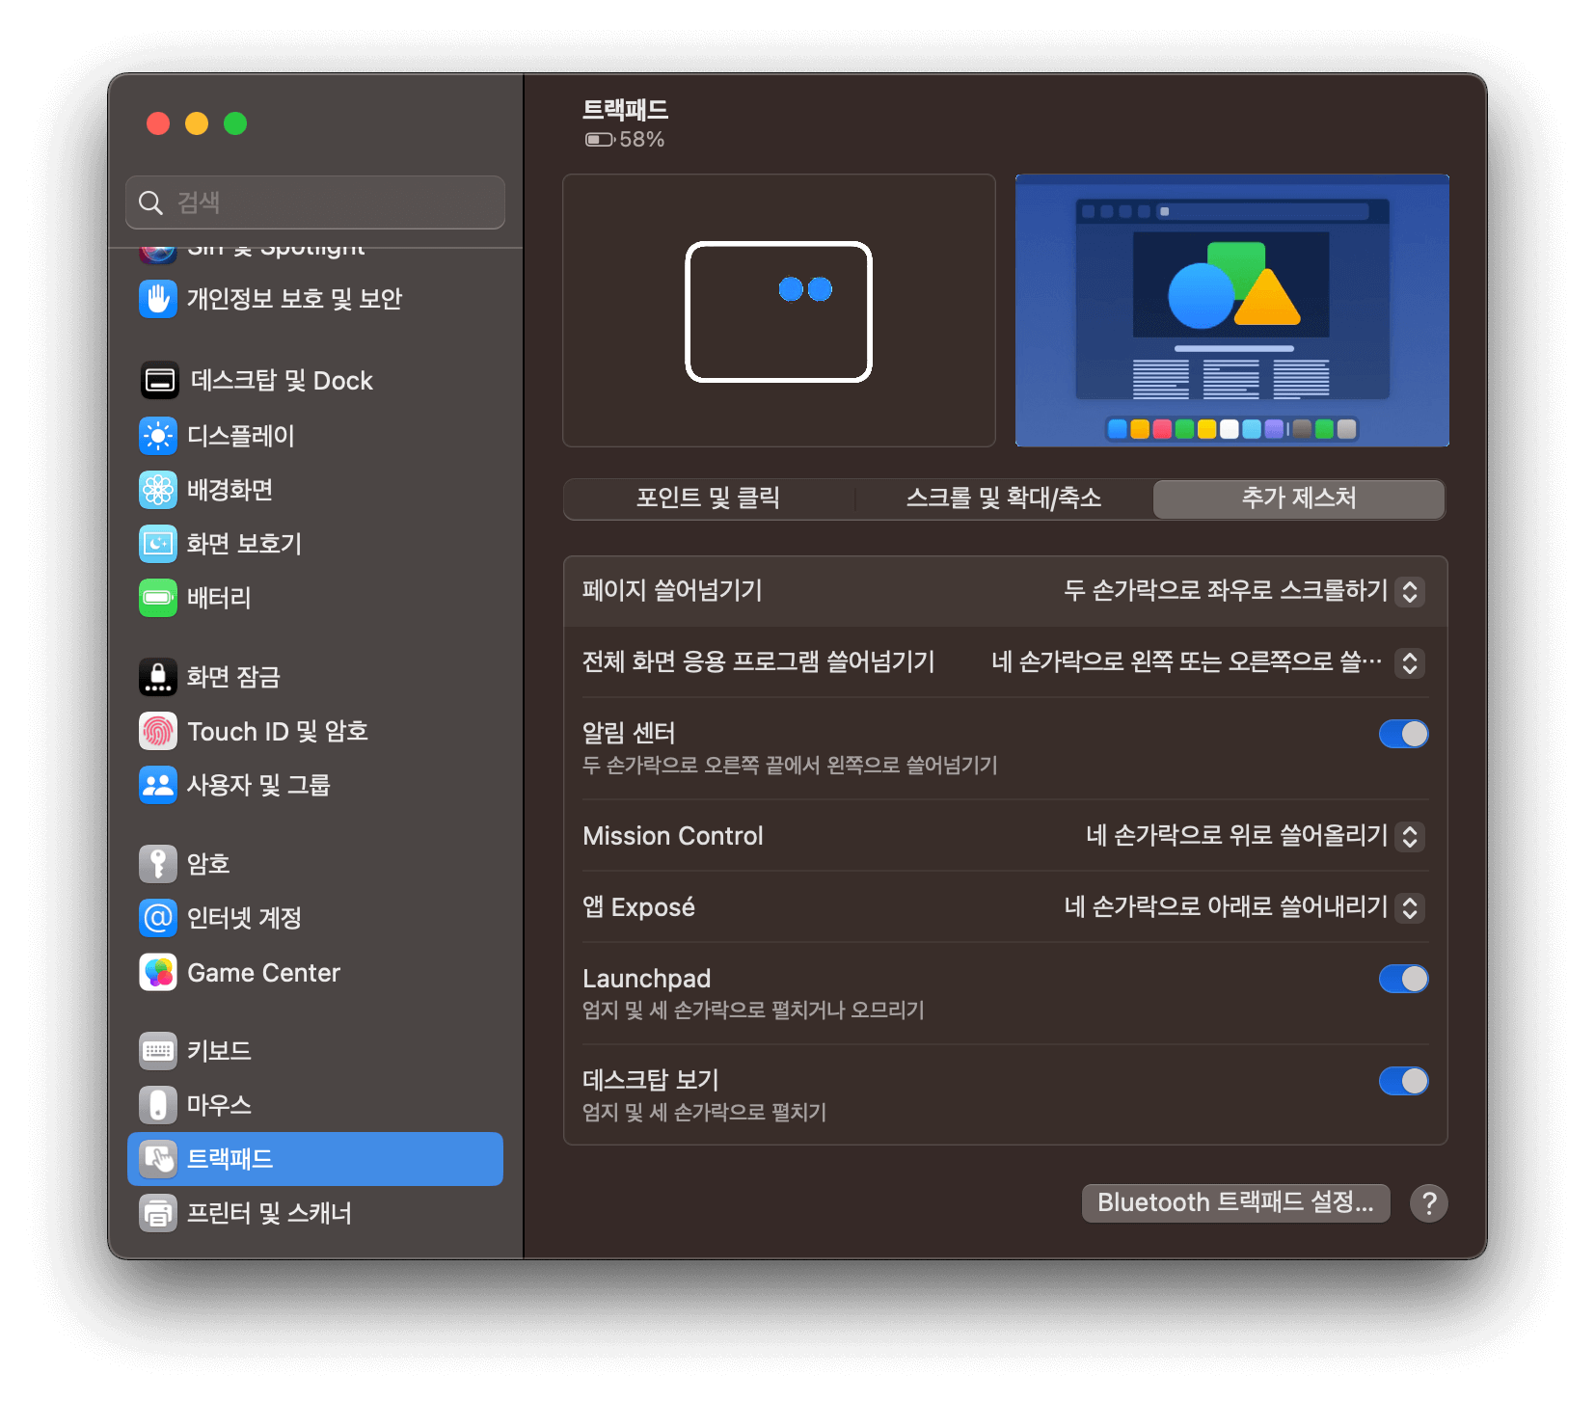This screenshot has width=1595, height=1402.
Task: Open 개인정보 보호 및 보안 settings
Action: pos(315,299)
